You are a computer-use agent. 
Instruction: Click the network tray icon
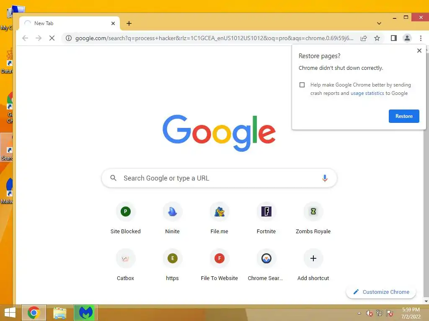(x=380, y=313)
